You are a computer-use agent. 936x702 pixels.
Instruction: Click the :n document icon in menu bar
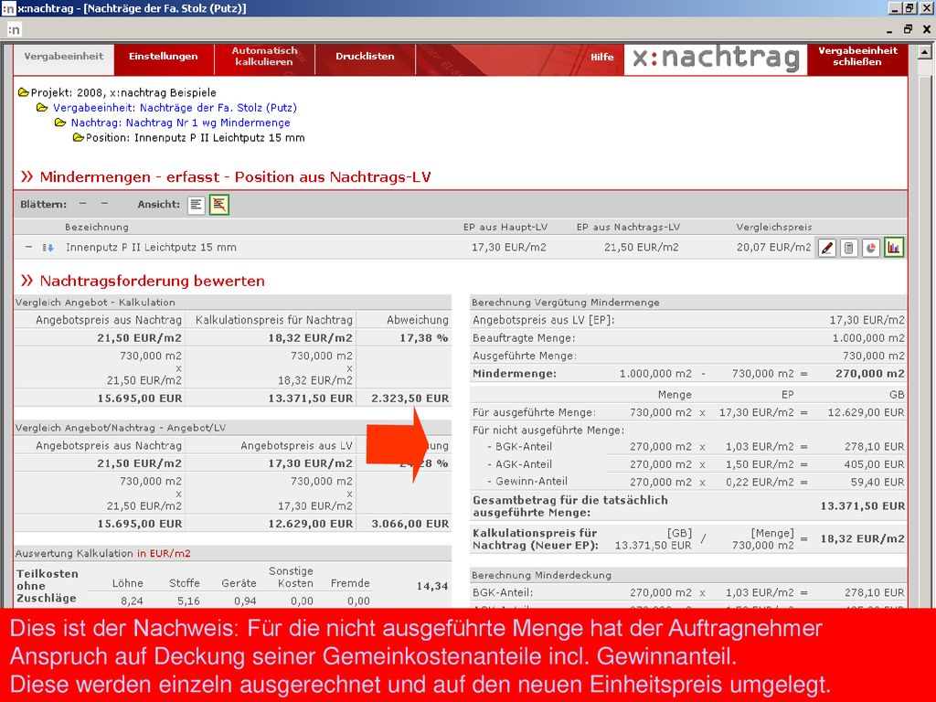click(15, 29)
